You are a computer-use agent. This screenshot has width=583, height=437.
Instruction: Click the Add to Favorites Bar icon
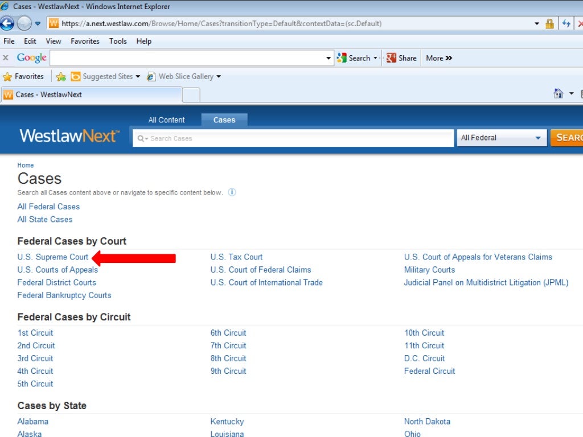(x=61, y=77)
